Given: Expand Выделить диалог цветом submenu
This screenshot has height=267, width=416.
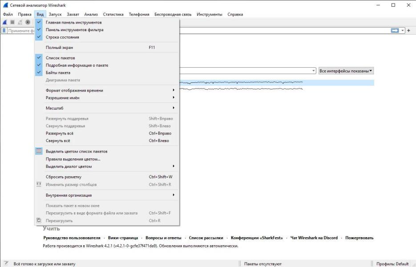Looking at the screenshot, I should coord(107,166).
